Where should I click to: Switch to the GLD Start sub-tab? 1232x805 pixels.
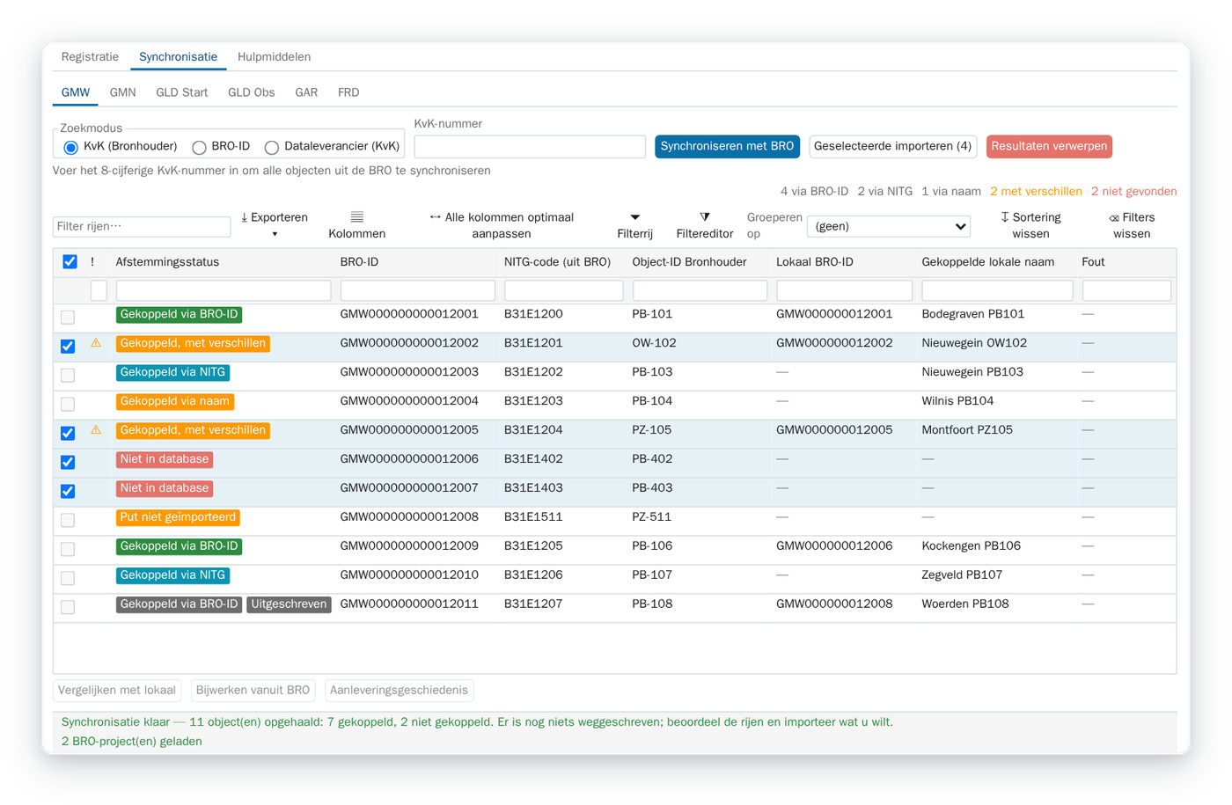coord(182,92)
